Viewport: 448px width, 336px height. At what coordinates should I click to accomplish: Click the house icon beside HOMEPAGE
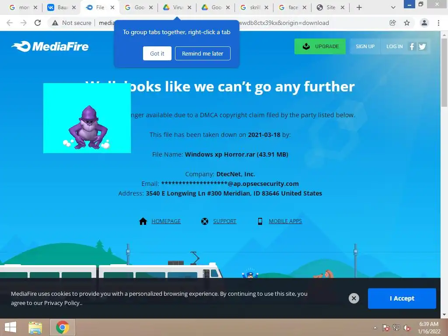[143, 221]
